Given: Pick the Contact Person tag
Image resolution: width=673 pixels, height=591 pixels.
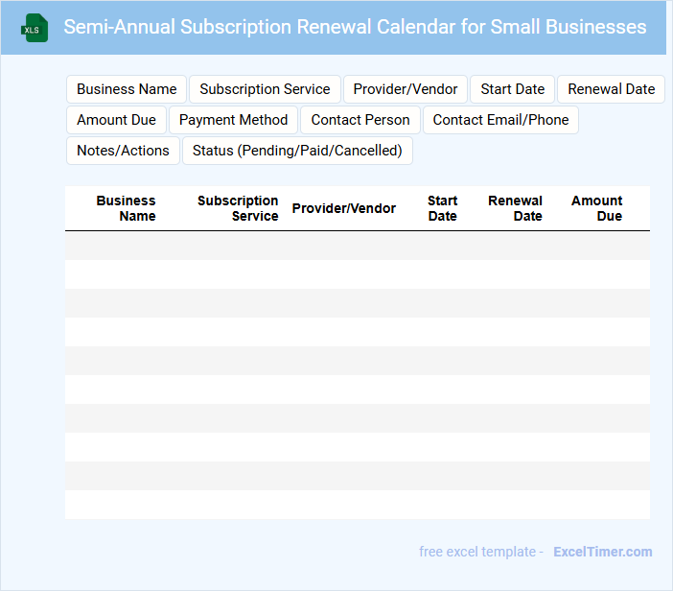Looking at the screenshot, I should coord(360,120).
